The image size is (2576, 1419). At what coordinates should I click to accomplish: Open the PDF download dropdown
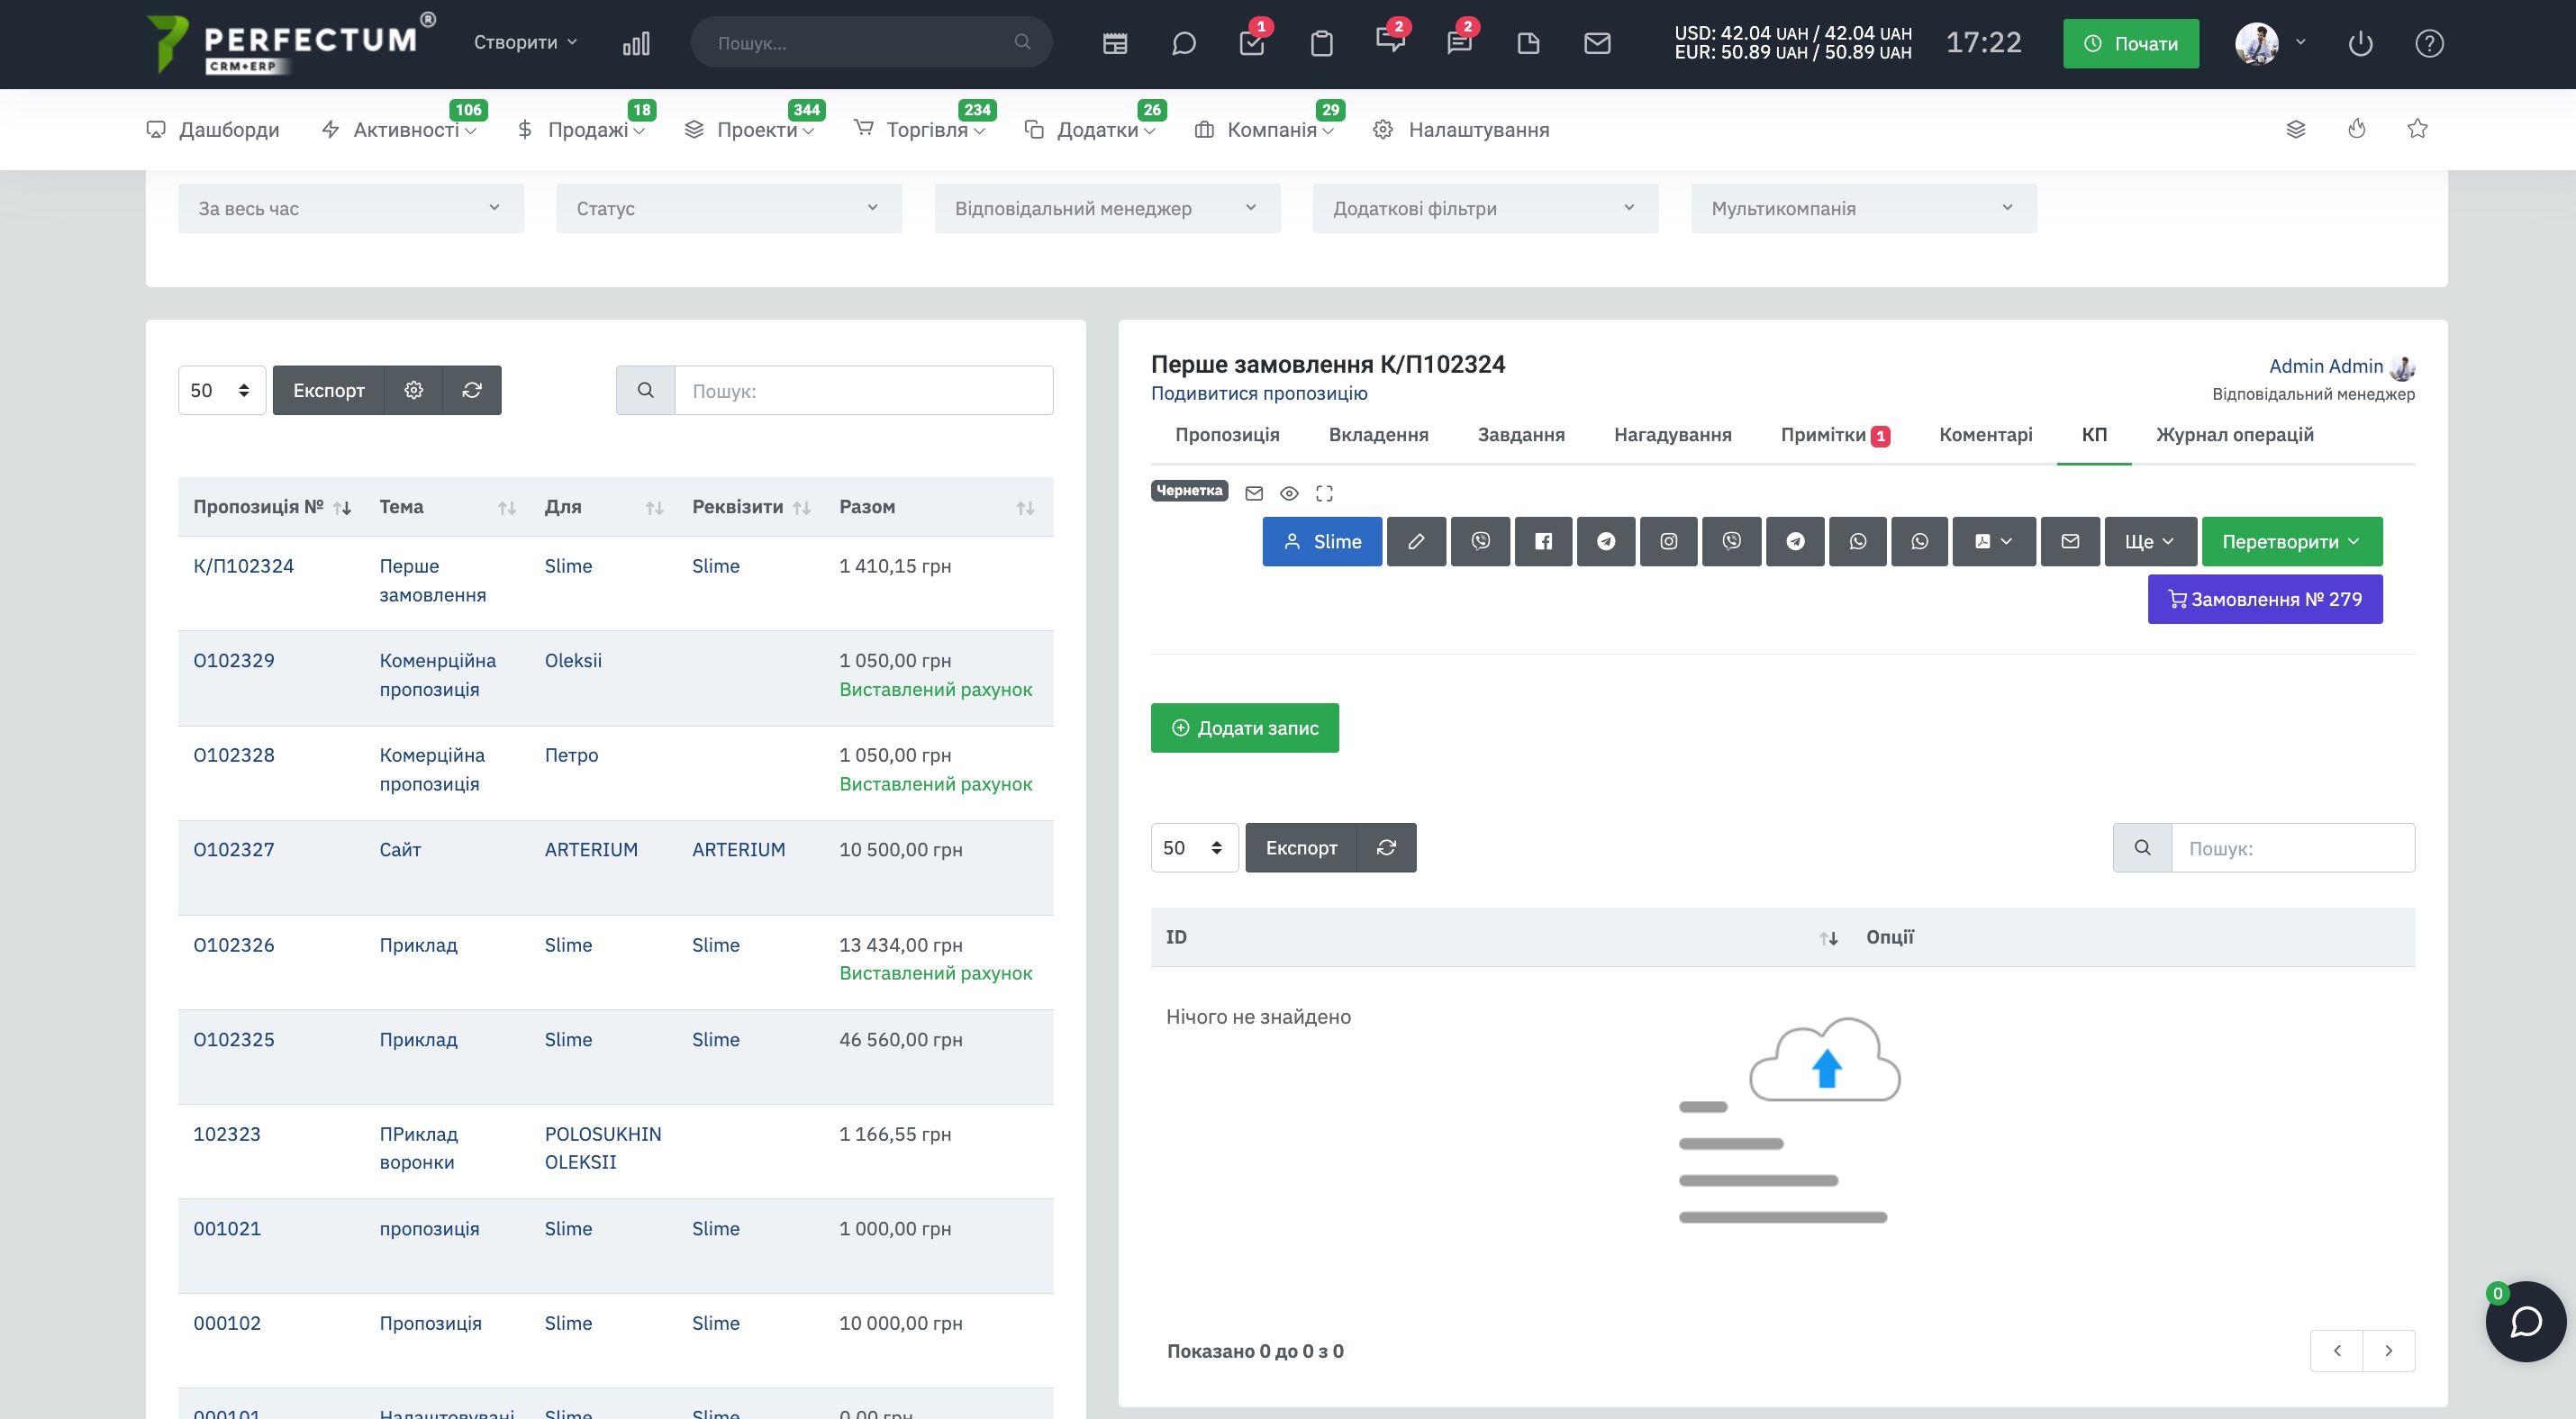pos(1993,542)
